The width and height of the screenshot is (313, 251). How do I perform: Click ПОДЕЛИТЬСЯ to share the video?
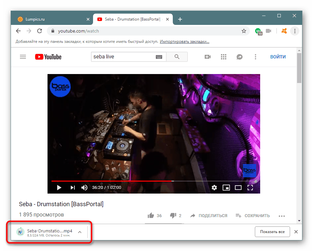(209, 215)
